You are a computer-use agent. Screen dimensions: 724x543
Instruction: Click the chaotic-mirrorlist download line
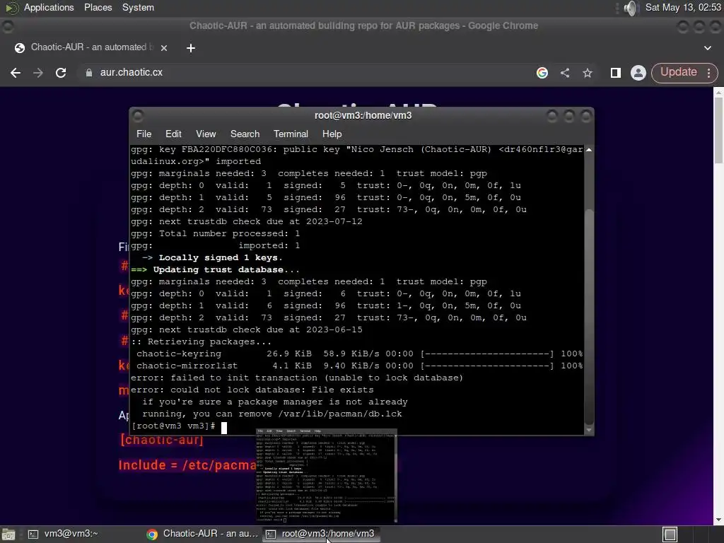(357, 366)
